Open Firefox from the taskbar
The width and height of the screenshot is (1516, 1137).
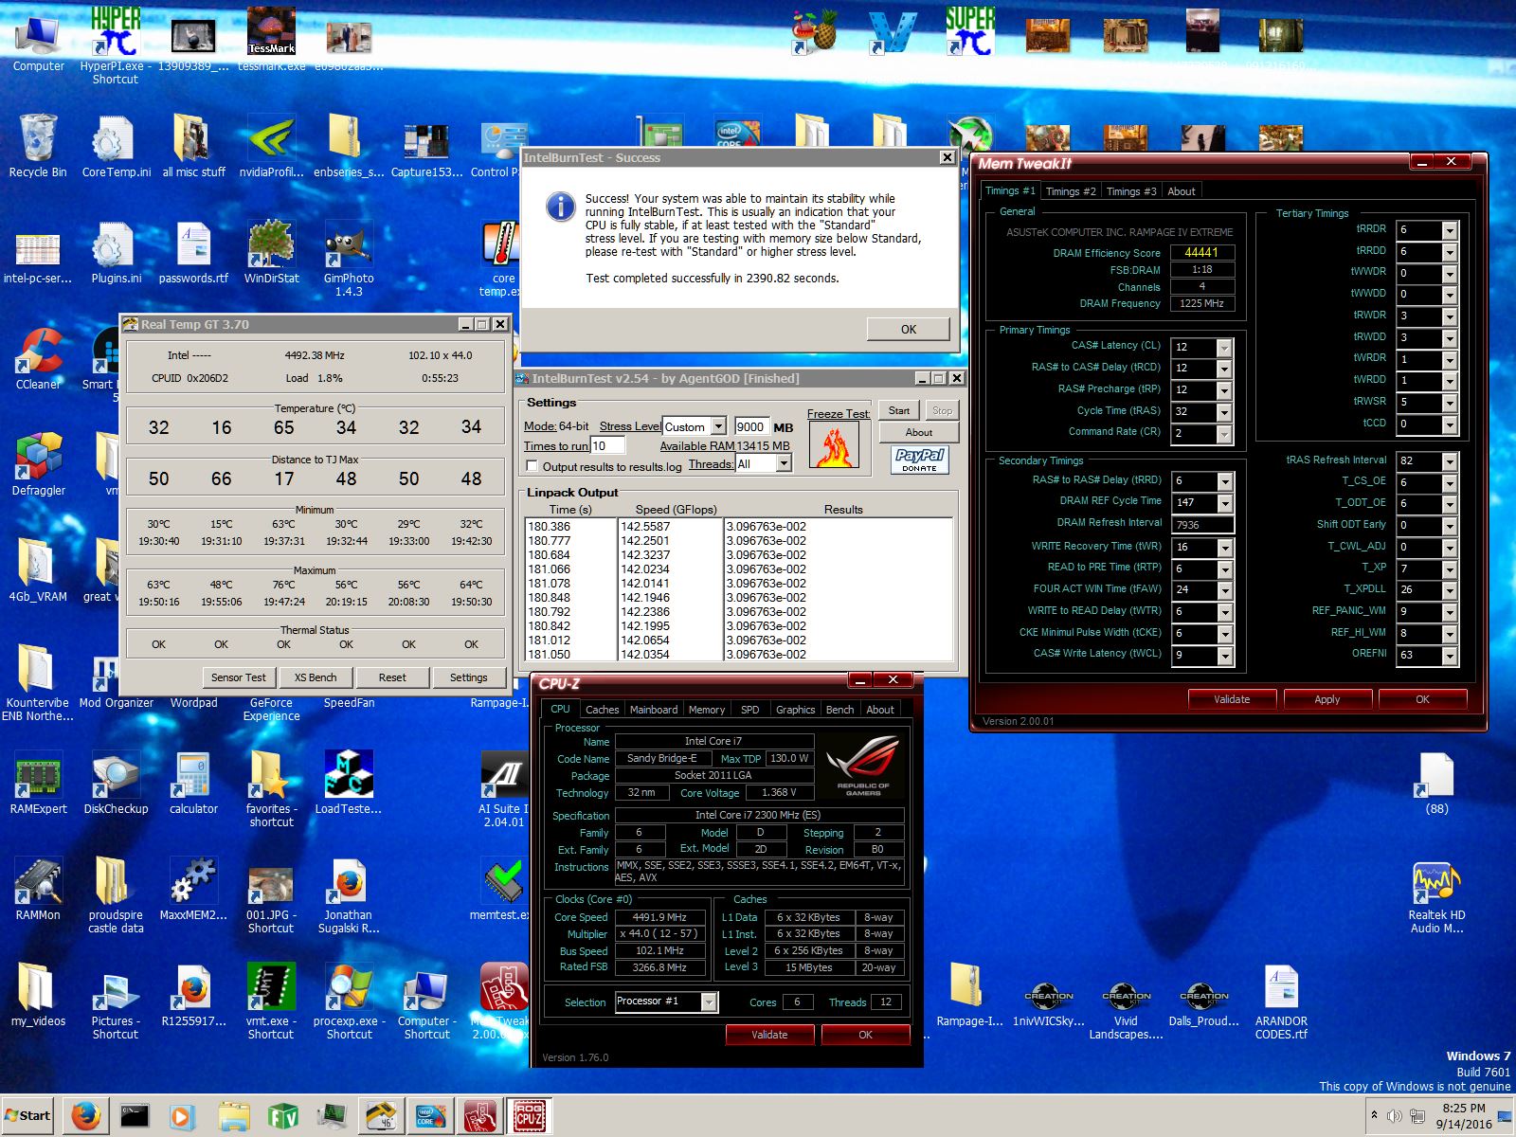coord(85,1116)
